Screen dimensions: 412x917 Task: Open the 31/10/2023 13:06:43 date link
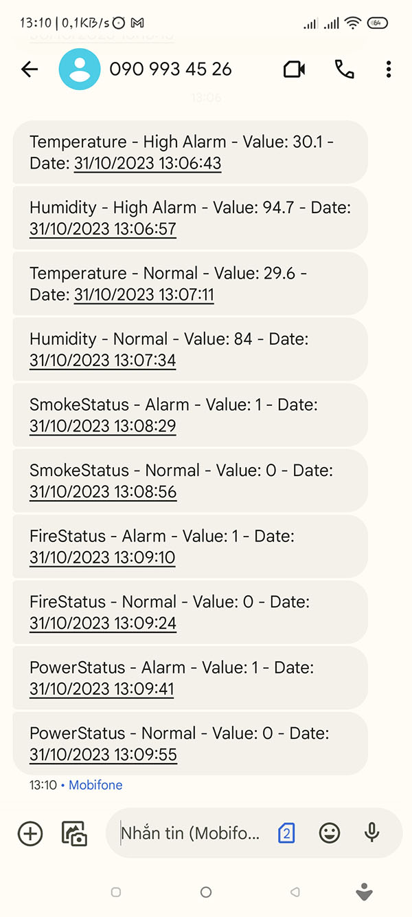click(x=148, y=164)
